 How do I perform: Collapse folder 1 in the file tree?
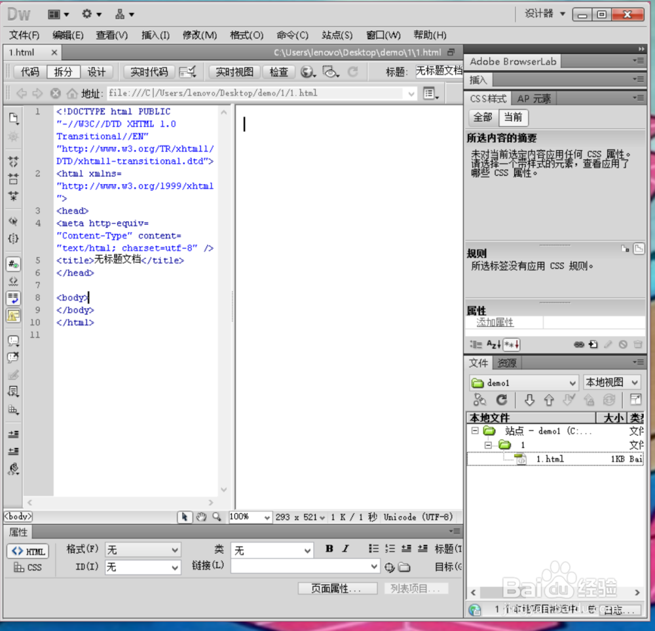487,445
